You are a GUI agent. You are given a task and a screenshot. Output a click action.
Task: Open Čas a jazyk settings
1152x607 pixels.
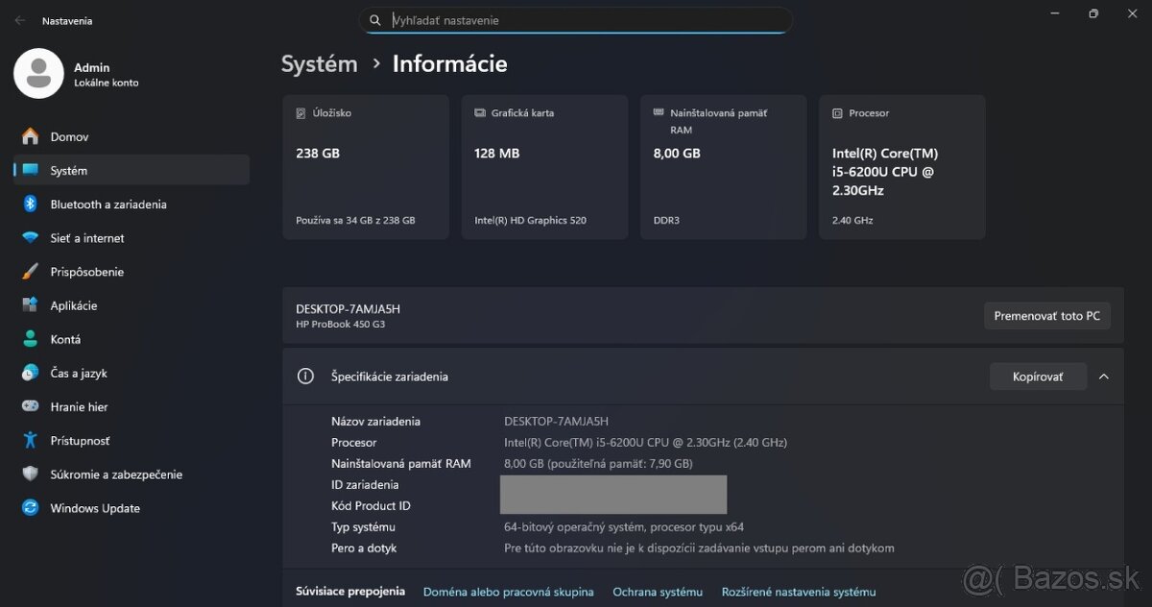click(x=79, y=374)
